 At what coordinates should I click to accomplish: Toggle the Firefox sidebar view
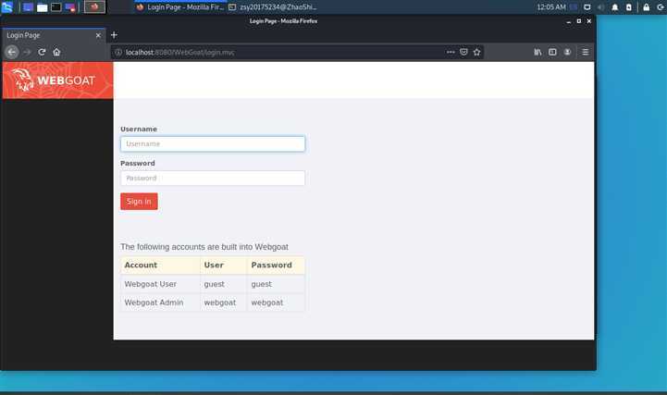click(x=552, y=52)
